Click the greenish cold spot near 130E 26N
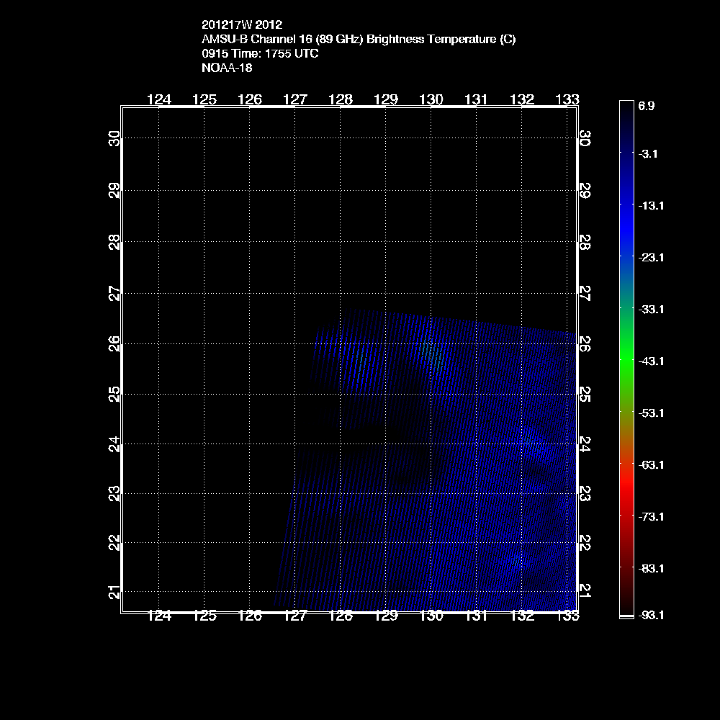Viewport: 720px width, 720px height. pos(433,354)
